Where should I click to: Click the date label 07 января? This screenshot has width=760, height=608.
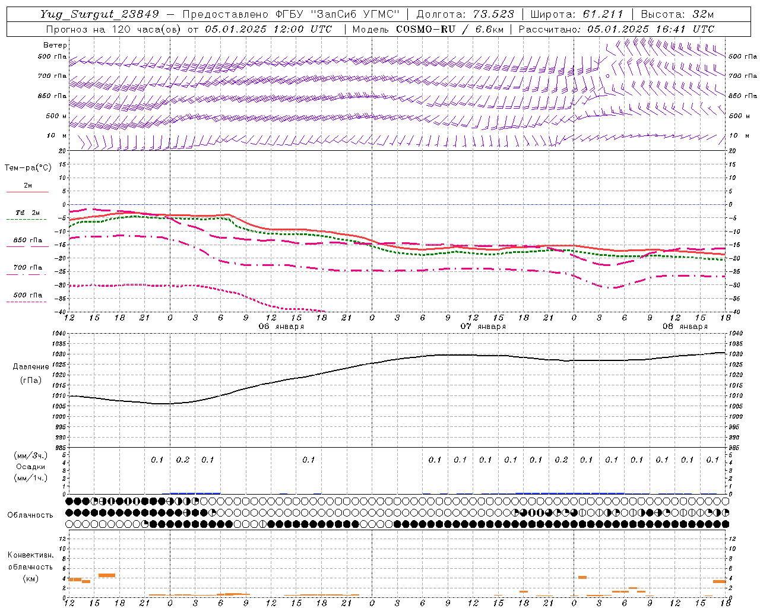click(x=483, y=327)
